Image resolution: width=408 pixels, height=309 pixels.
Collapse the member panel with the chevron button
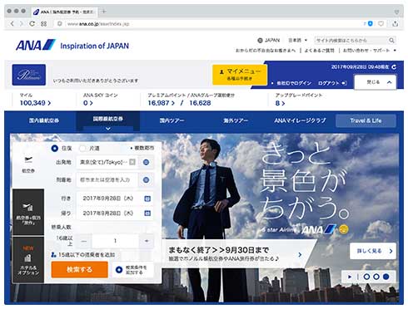click(376, 82)
